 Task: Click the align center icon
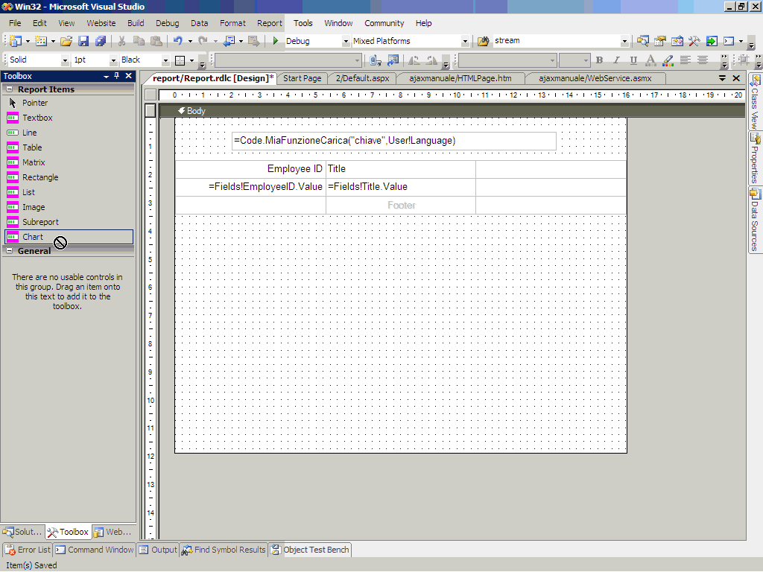coord(702,60)
